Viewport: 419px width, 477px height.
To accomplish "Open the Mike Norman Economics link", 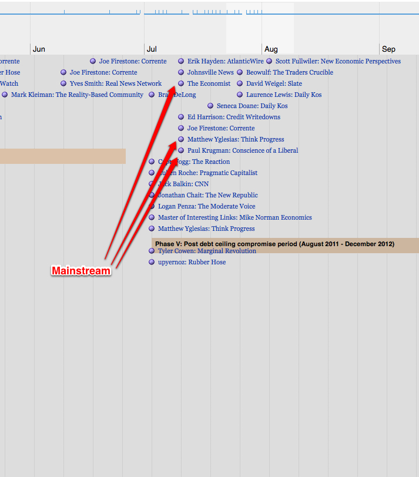I will pyautogui.click(x=234, y=217).
